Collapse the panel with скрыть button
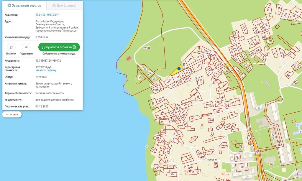Viewport: 302px width, 181px height. (12, 115)
